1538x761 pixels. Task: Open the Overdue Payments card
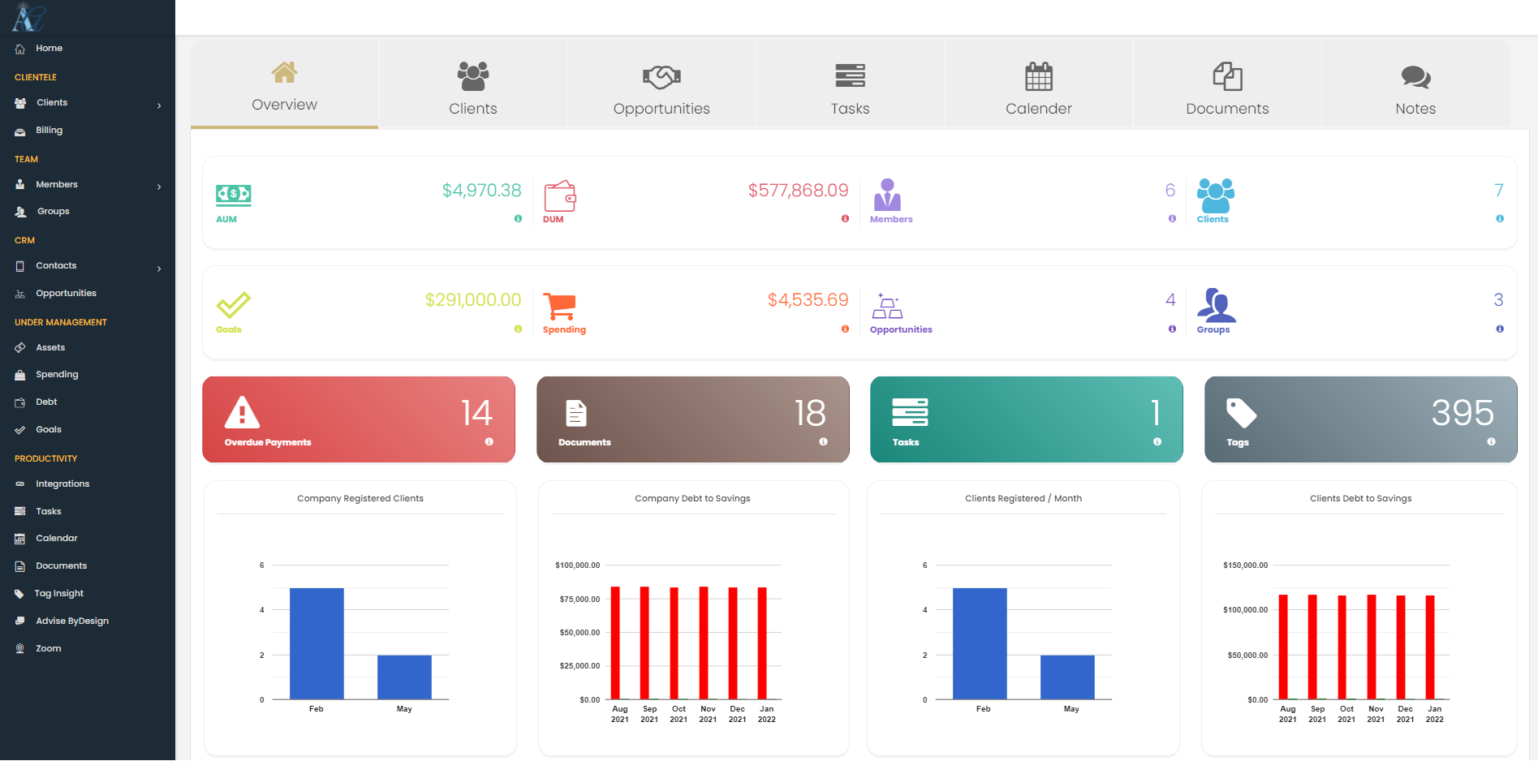[359, 419]
